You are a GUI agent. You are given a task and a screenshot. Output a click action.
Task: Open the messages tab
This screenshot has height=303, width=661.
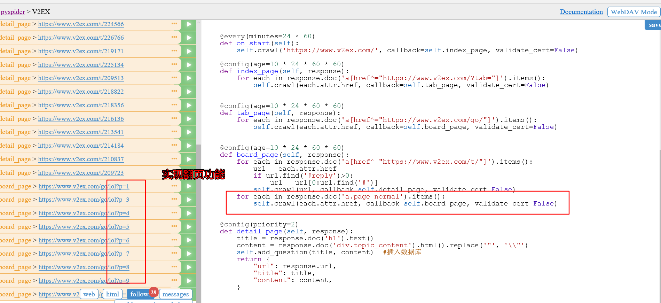coord(175,294)
